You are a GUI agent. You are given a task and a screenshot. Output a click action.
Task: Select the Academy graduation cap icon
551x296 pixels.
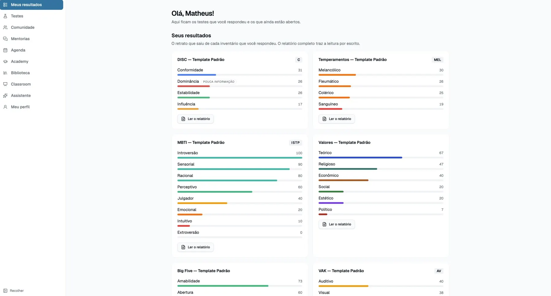coord(5,61)
